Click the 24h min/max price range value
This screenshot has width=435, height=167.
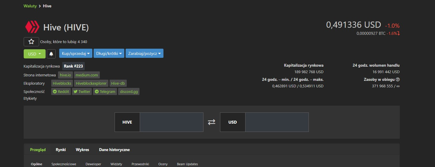[298, 86]
